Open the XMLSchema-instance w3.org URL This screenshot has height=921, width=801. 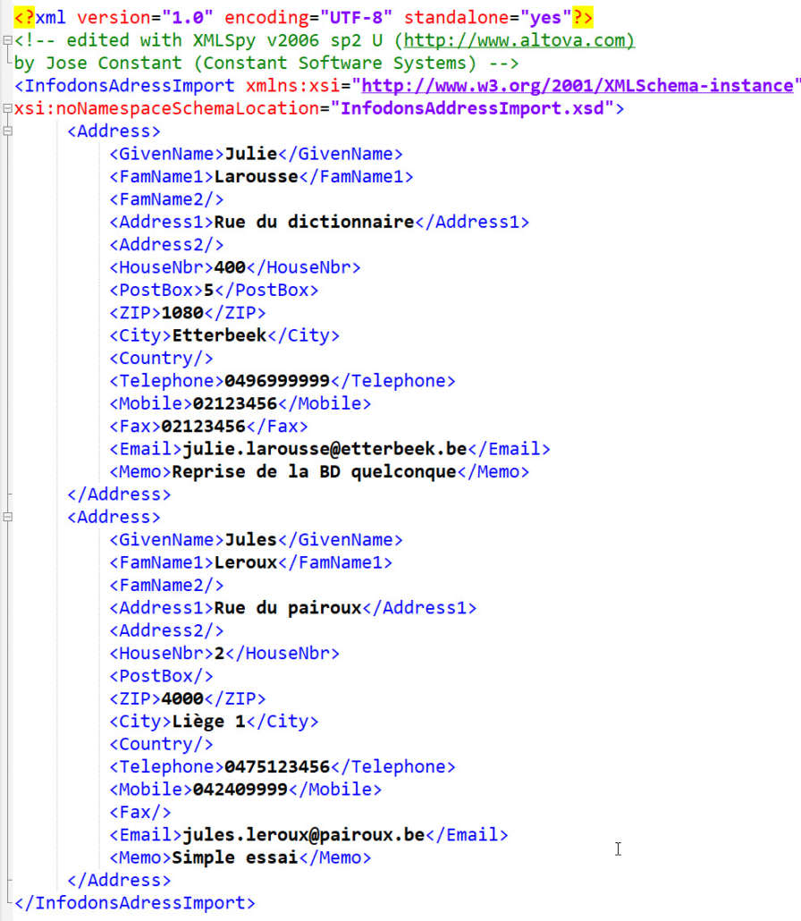pyautogui.click(x=578, y=86)
